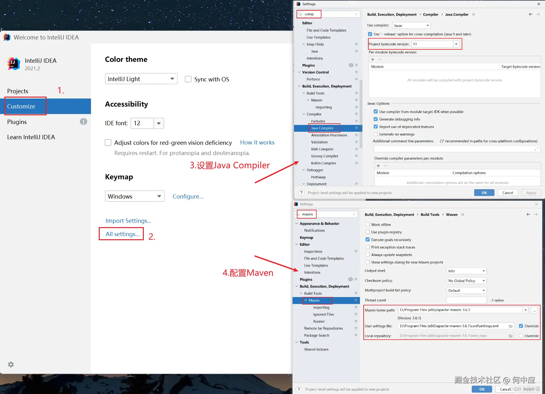Screen dimensions: 545x394
Task: Open help in the Maven settings dialog
Action: pyautogui.click(x=299, y=389)
